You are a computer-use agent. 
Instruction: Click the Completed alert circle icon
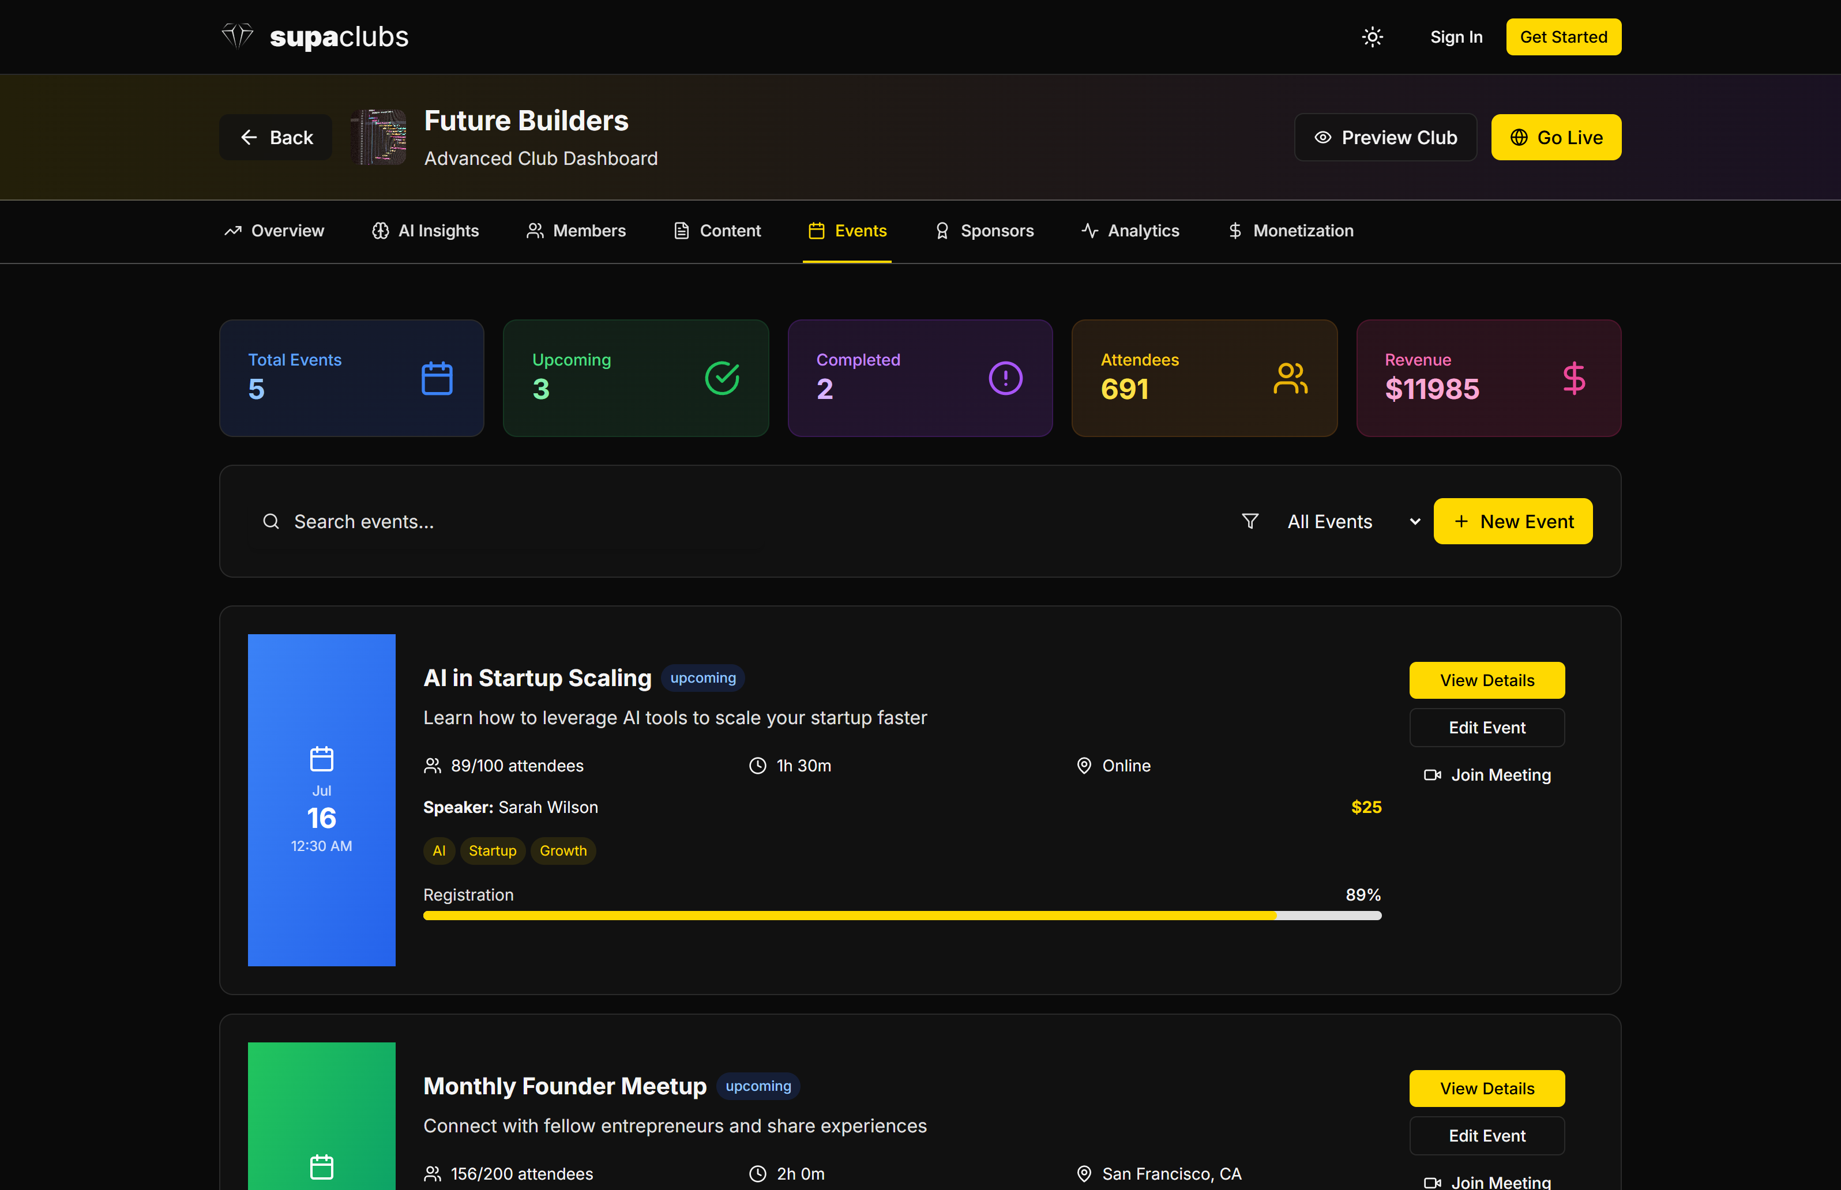click(1005, 379)
